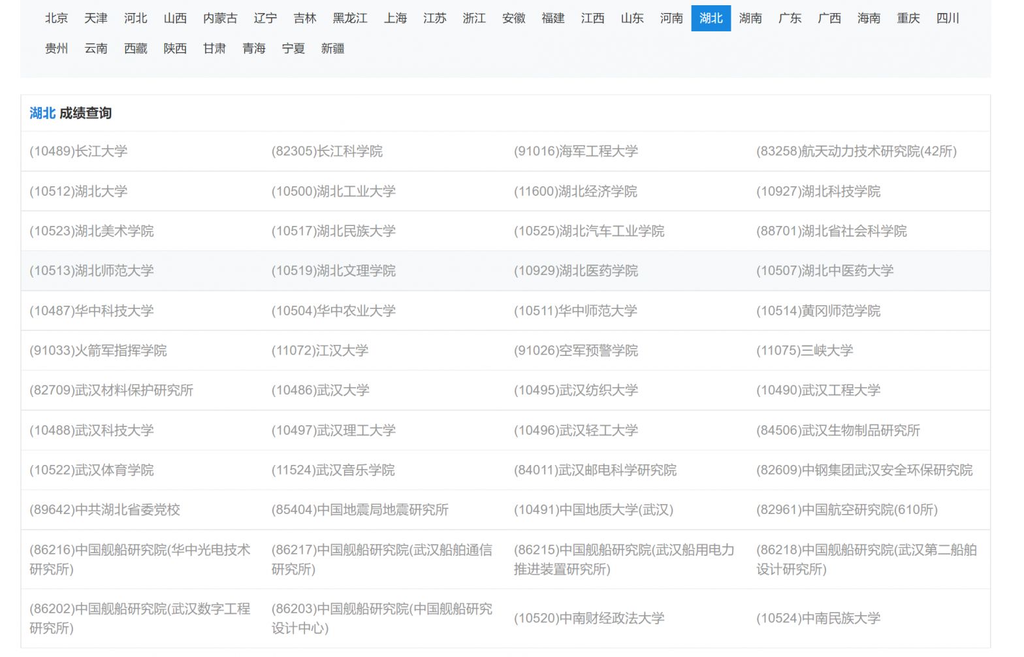
Task: Click (91016)海军工程大学 link
Action: click(x=576, y=152)
